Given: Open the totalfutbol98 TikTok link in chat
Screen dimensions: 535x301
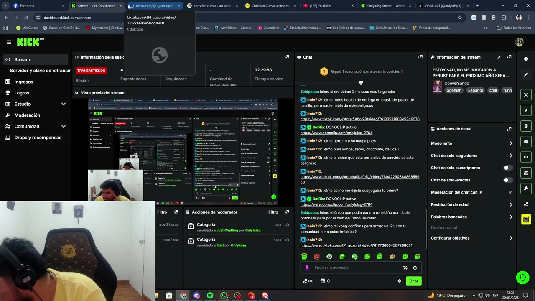Looking at the screenshot, I should 359,119.
